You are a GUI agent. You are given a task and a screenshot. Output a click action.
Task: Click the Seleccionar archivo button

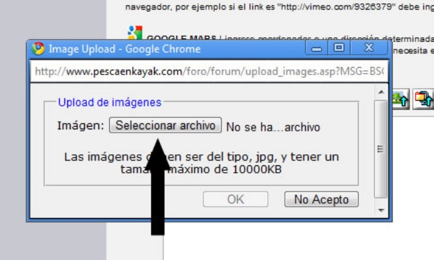tap(165, 125)
